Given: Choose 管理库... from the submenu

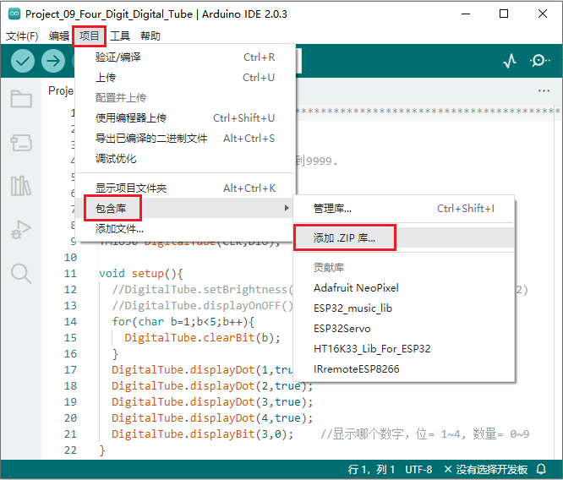Looking at the screenshot, I should pos(332,208).
